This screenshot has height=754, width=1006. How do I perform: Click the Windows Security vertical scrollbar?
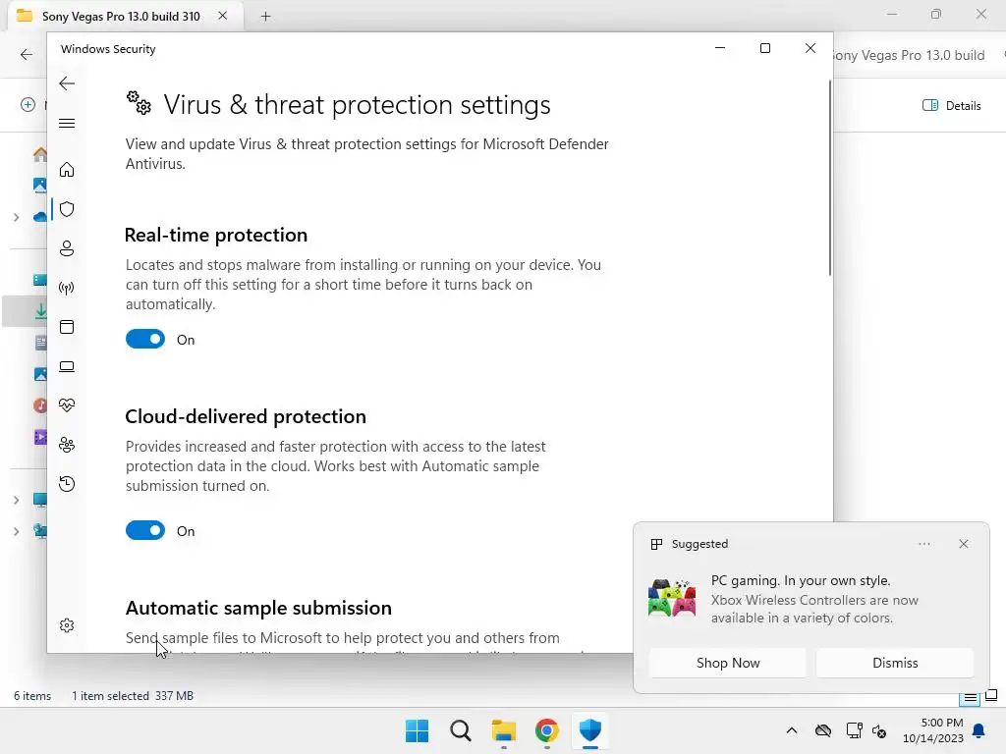829,178
